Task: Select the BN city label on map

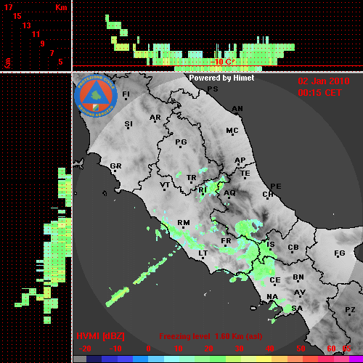Action: 298,277
